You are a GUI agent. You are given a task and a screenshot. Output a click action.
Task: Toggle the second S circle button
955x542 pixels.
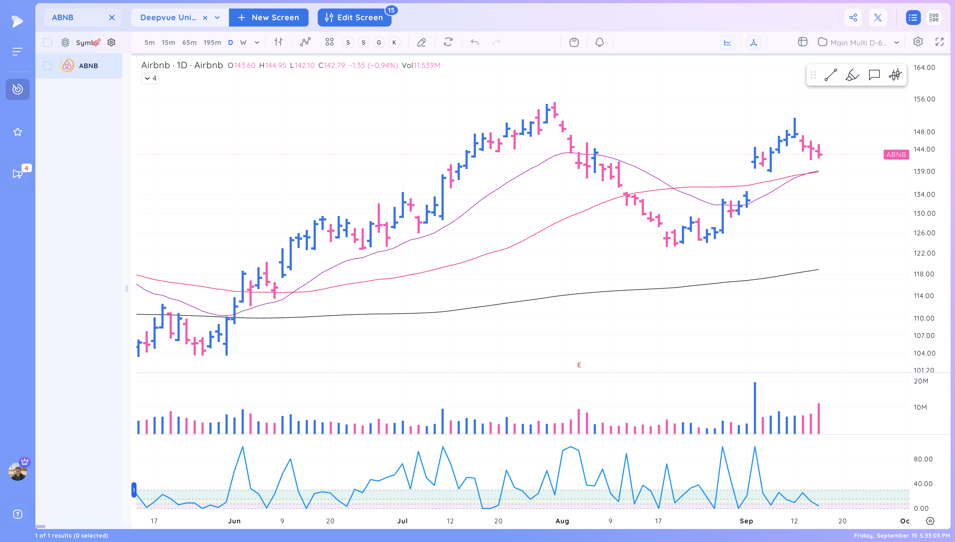point(363,42)
